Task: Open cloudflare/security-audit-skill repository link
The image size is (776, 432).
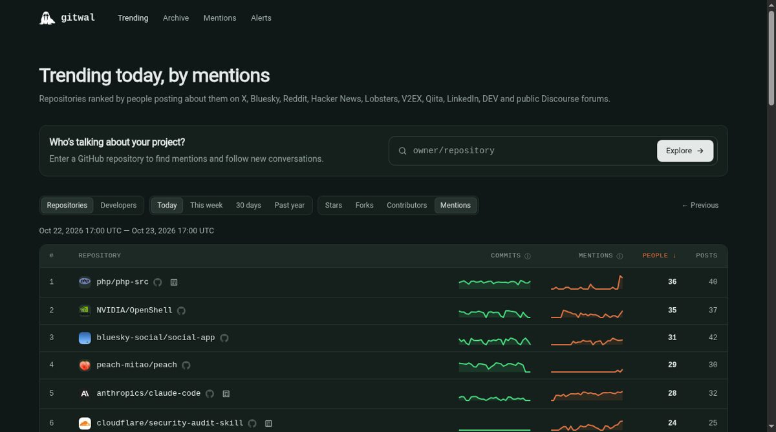Action: (170, 423)
